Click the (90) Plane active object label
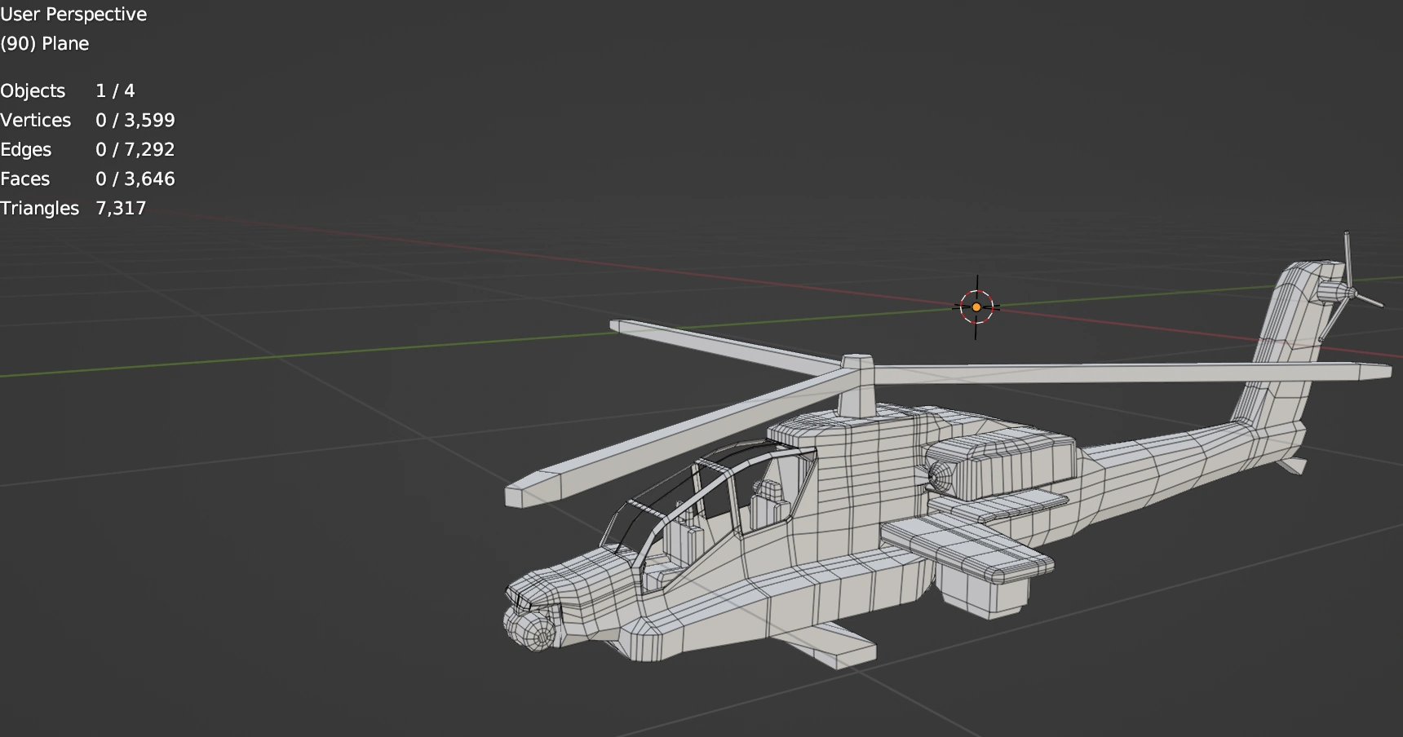The width and height of the screenshot is (1403, 737). click(x=45, y=43)
